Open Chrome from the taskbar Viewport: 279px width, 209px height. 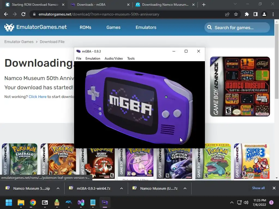33,202
